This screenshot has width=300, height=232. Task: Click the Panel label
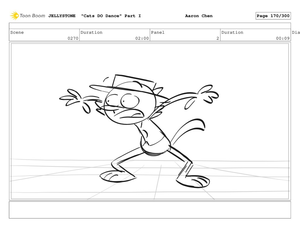[158, 32]
